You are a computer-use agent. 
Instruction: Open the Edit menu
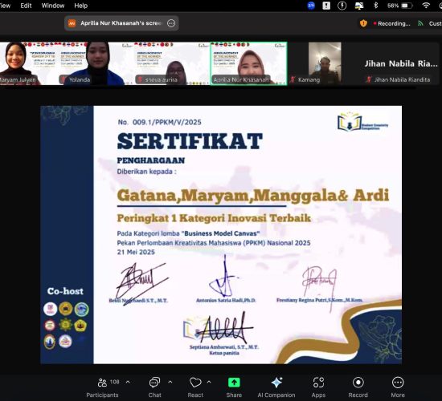[x=26, y=6]
